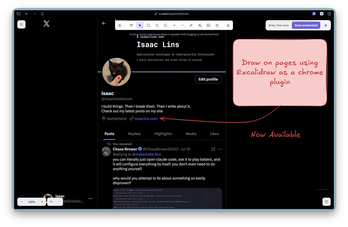Select the Pencil freedraw tool
The height and width of the screenshot is (227, 348).
(x=191, y=25)
